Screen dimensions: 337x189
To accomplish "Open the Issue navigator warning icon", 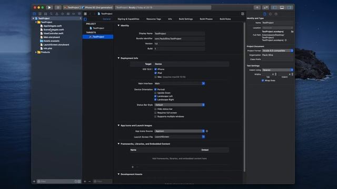I will click(x=57, y=14).
